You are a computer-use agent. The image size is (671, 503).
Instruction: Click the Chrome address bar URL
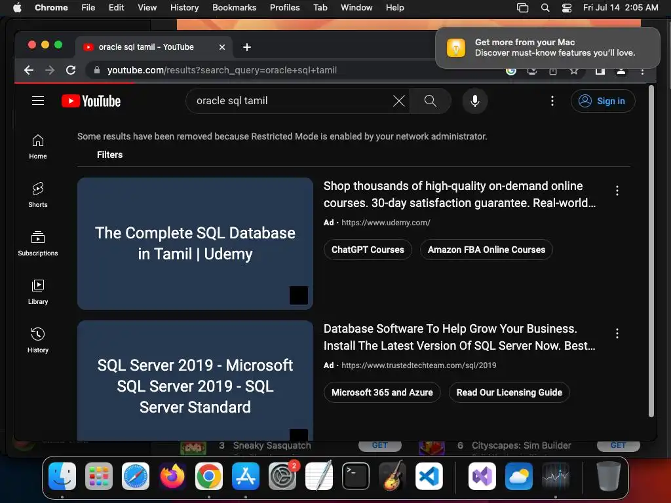tap(221, 70)
